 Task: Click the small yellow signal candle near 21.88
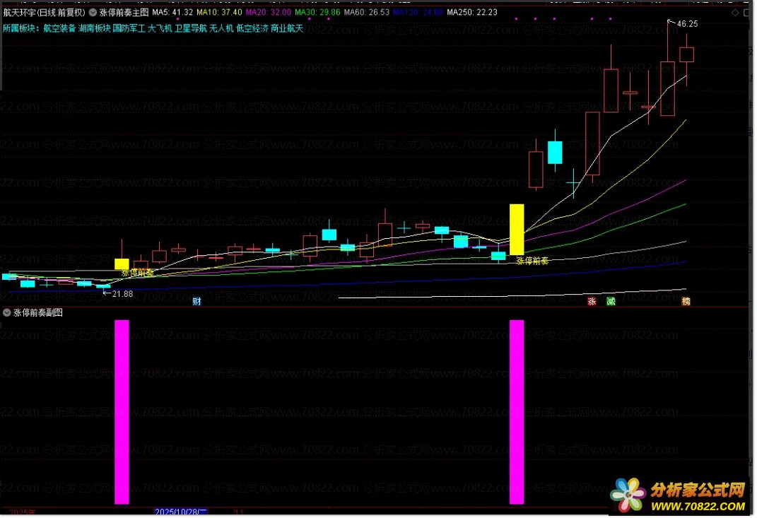[x=122, y=264]
